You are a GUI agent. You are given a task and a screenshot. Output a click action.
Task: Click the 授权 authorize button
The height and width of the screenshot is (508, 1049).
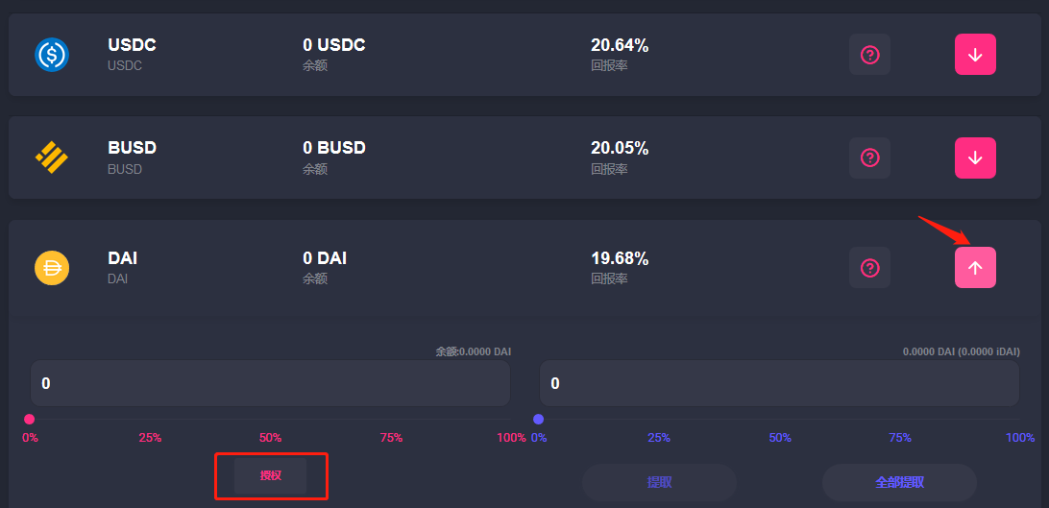[x=270, y=475]
